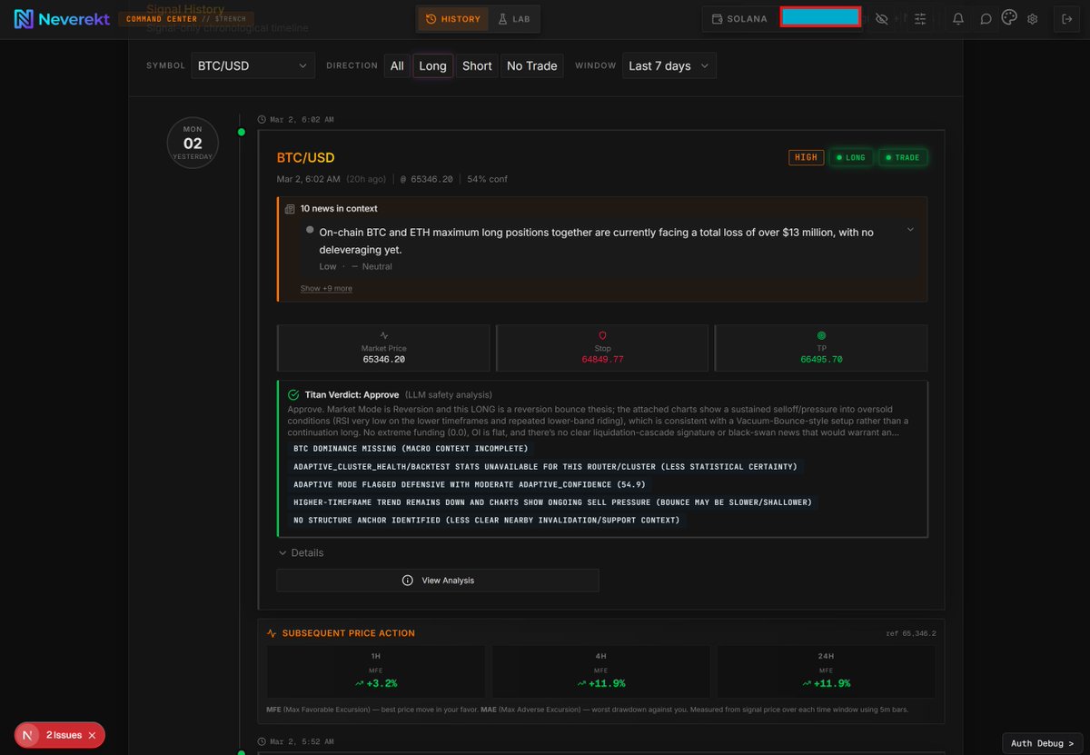Screen dimensions: 1090x755
Task: Open the Last 7 days window dropdown
Action: (x=669, y=65)
